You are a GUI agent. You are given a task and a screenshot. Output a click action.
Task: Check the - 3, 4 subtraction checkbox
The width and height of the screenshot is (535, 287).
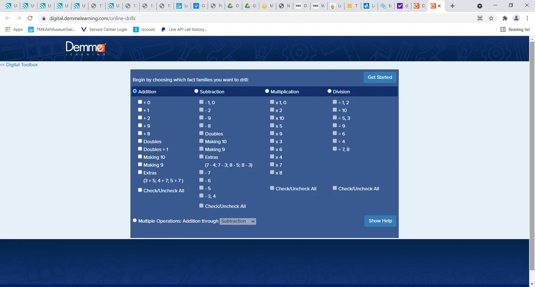point(201,196)
